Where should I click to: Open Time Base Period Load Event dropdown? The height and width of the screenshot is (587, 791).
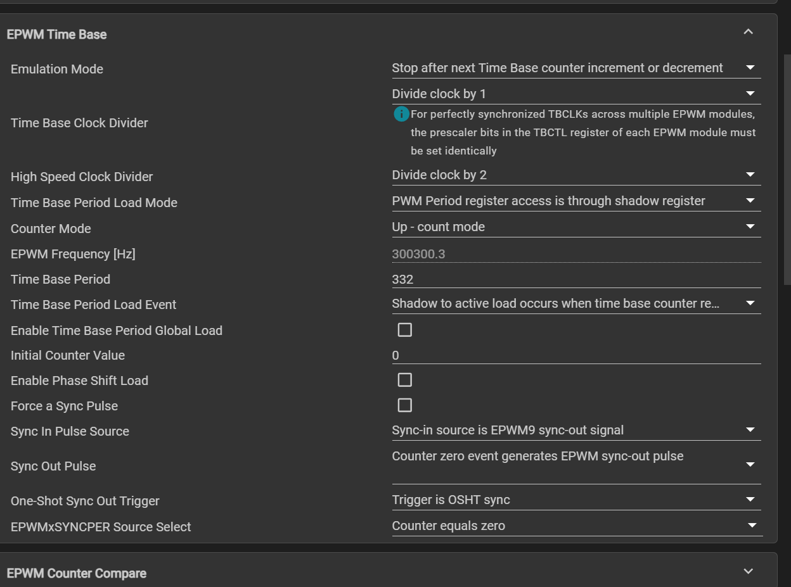coord(576,304)
